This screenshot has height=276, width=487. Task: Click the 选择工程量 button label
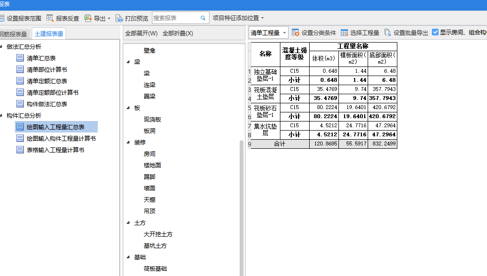point(365,33)
